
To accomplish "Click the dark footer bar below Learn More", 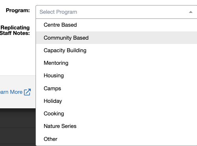I will 18,118.
